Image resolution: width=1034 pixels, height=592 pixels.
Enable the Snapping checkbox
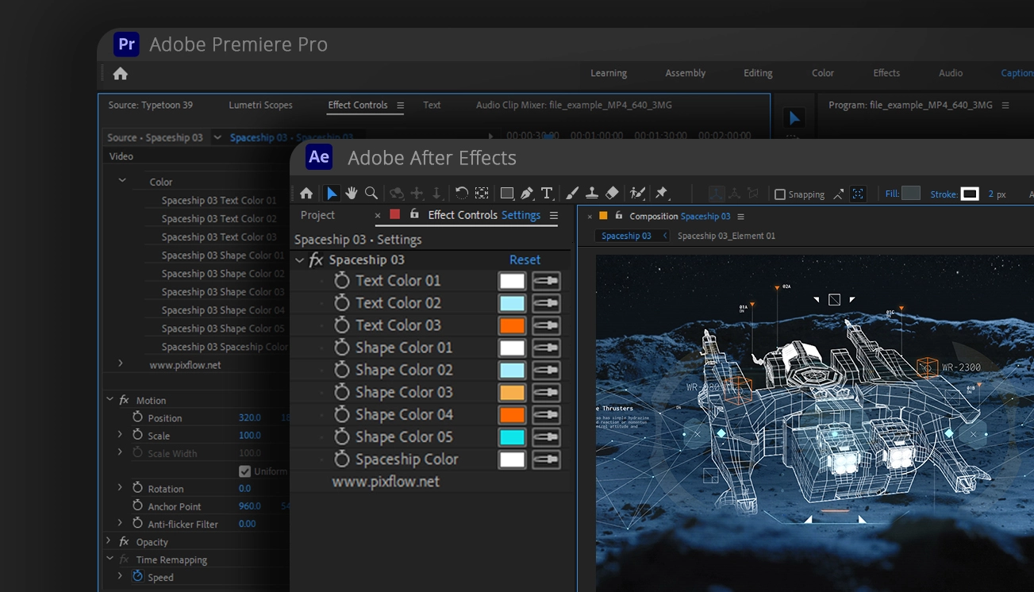click(780, 194)
